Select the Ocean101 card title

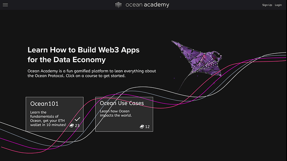[44, 104]
